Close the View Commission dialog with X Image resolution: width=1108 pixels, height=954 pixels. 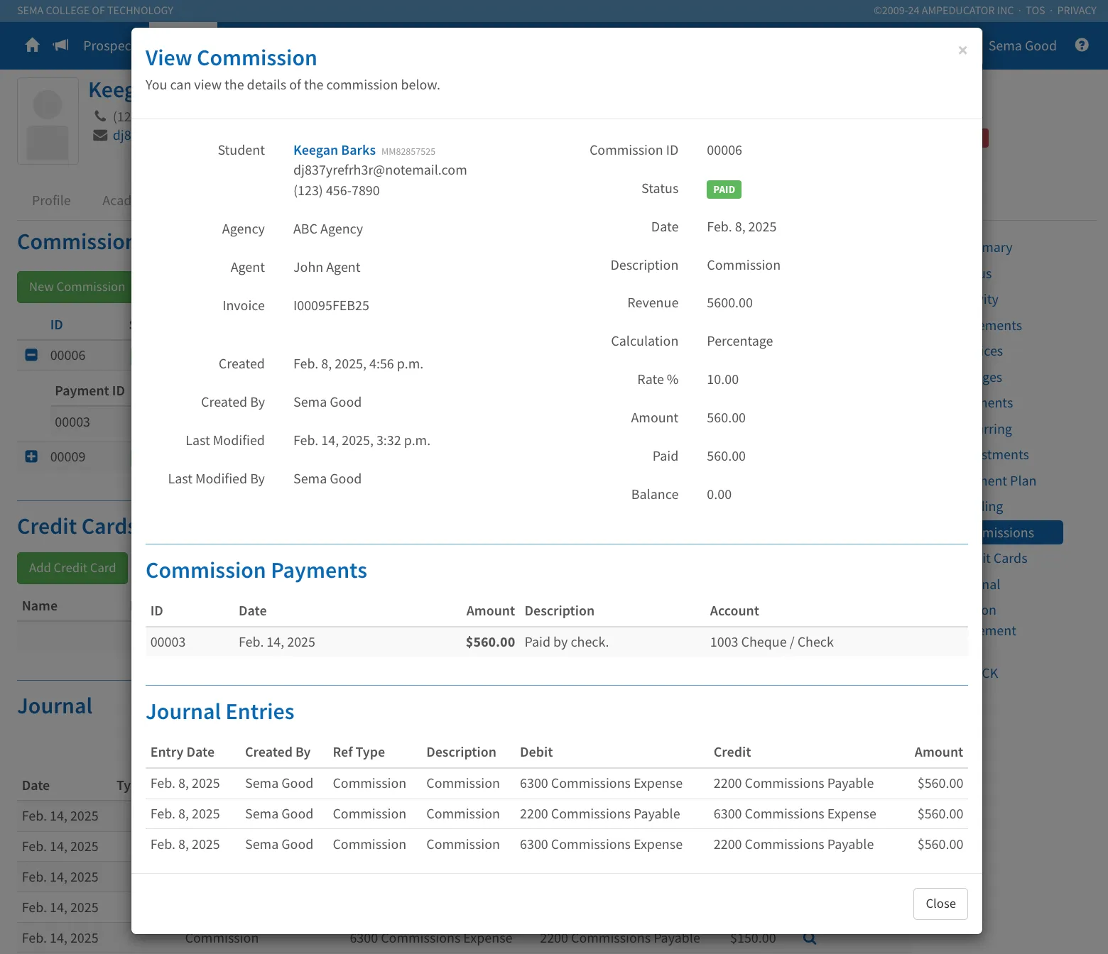(x=962, y=50)
